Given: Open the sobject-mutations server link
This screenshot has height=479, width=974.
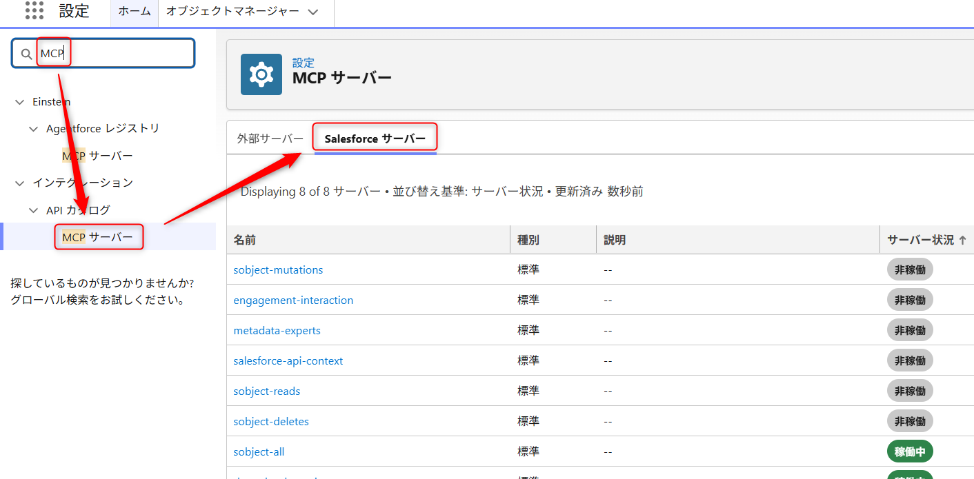Looking at the screenshot, I should 278,269.
